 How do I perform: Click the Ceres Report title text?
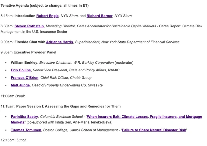(x=101, y=29)
